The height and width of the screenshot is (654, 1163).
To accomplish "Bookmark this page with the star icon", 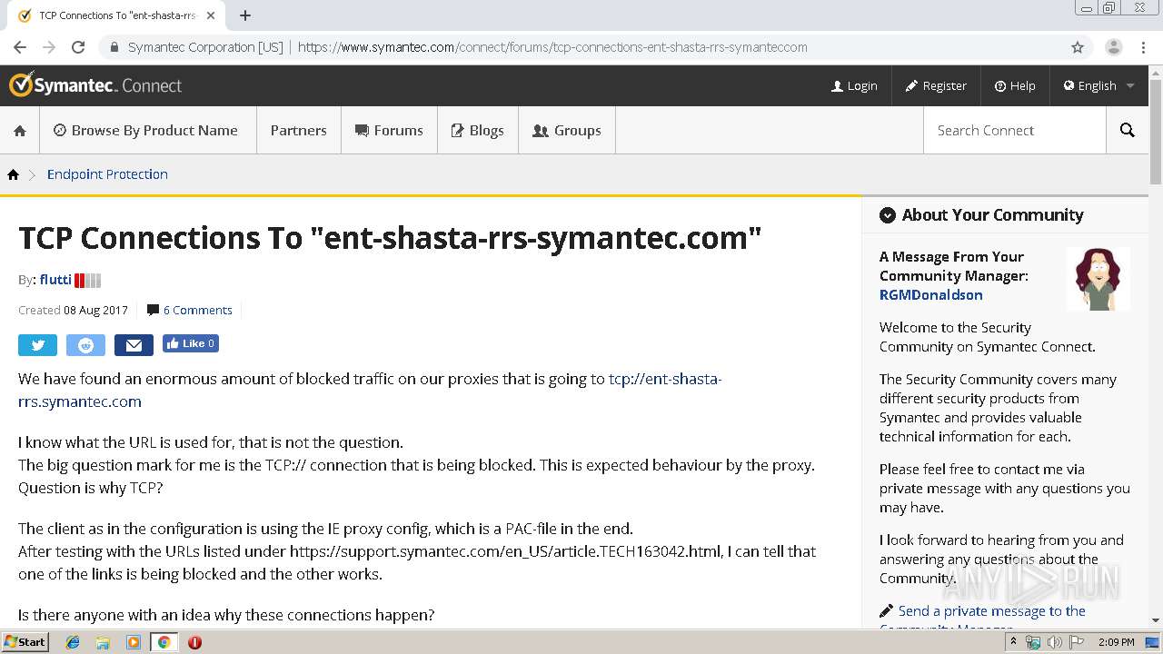I will pyautogui.click(x=1078, y=47).
